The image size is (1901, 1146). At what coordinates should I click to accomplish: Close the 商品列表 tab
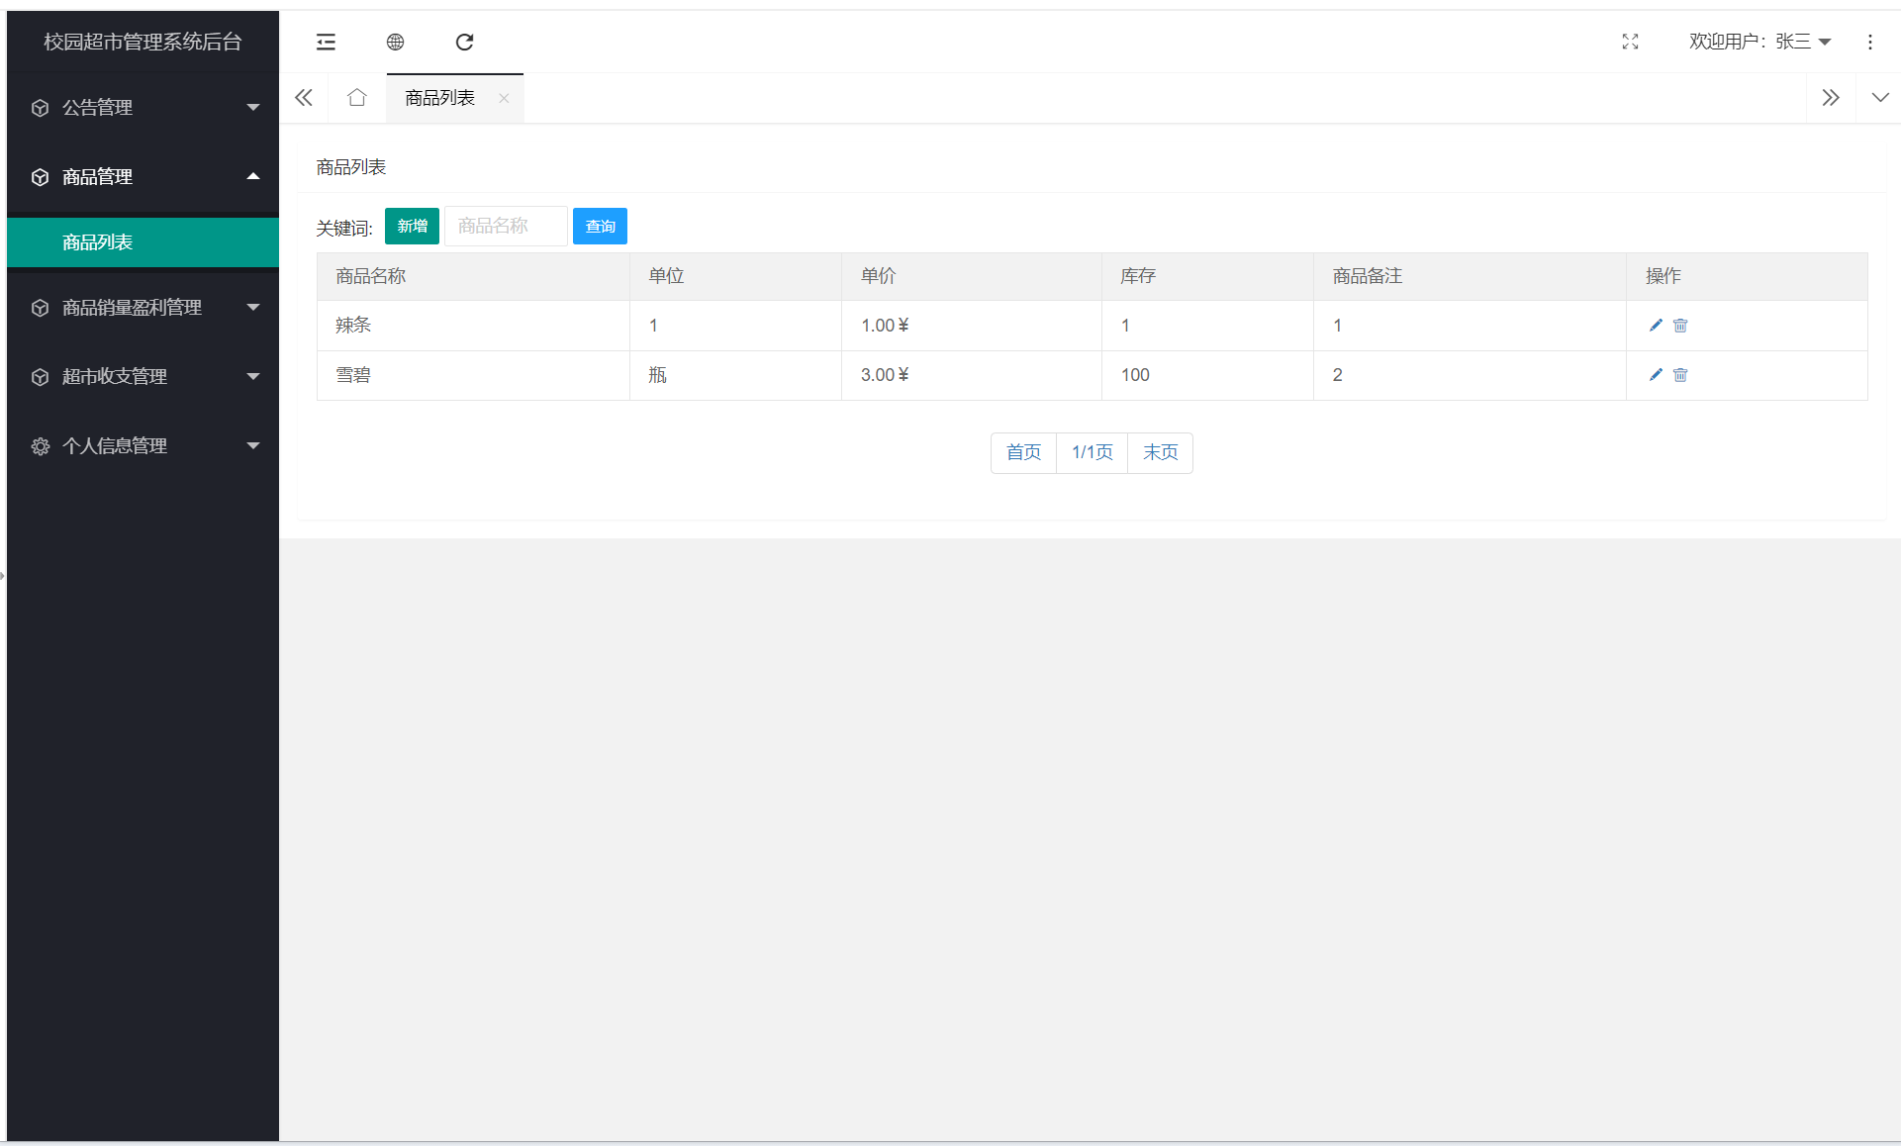(x=504, y=98)
